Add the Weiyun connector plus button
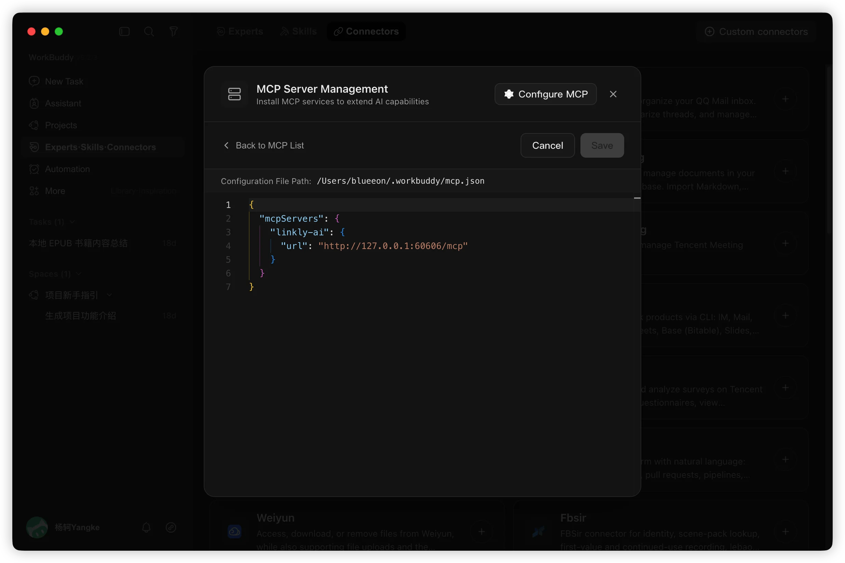Screen dimensions: 845x563 point(482,532)
